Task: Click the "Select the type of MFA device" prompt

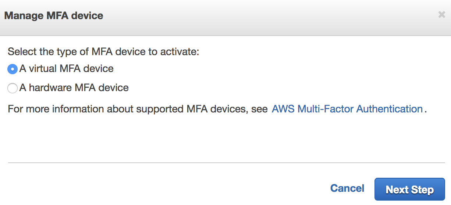Action: 103,51
